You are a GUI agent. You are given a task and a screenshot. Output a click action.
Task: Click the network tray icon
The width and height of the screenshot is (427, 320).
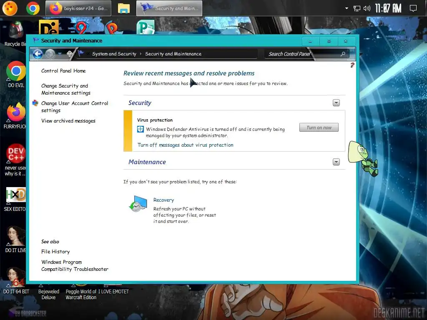pyautogui.click(x=357, y=8)
